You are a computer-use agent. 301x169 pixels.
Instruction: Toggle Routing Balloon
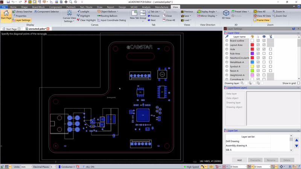pos(107,16)
